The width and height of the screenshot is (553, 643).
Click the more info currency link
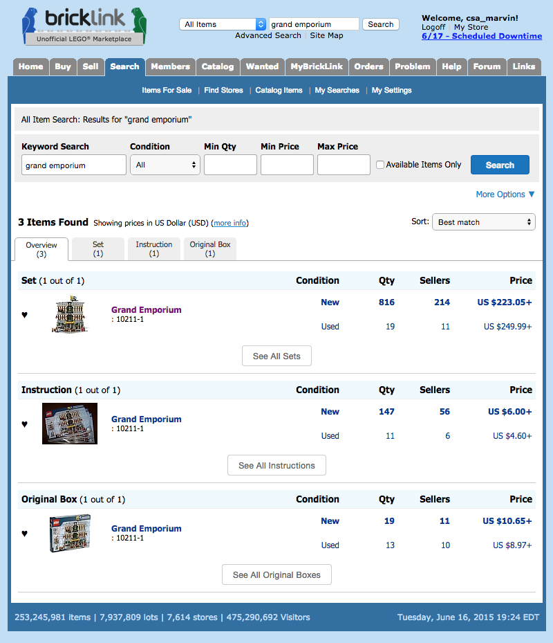coord(229,223)
